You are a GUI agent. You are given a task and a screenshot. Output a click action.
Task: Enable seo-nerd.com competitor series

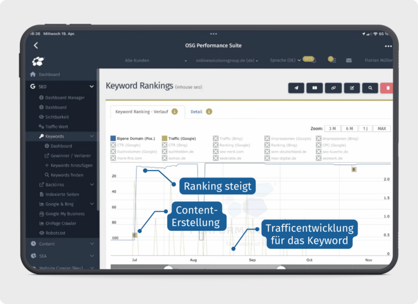pyautogui.click(x=229, y=151)
